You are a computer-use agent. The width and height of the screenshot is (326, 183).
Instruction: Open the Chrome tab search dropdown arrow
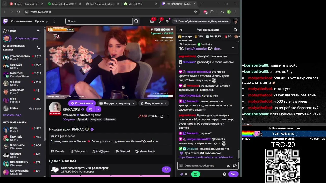[x=4, y=4]
